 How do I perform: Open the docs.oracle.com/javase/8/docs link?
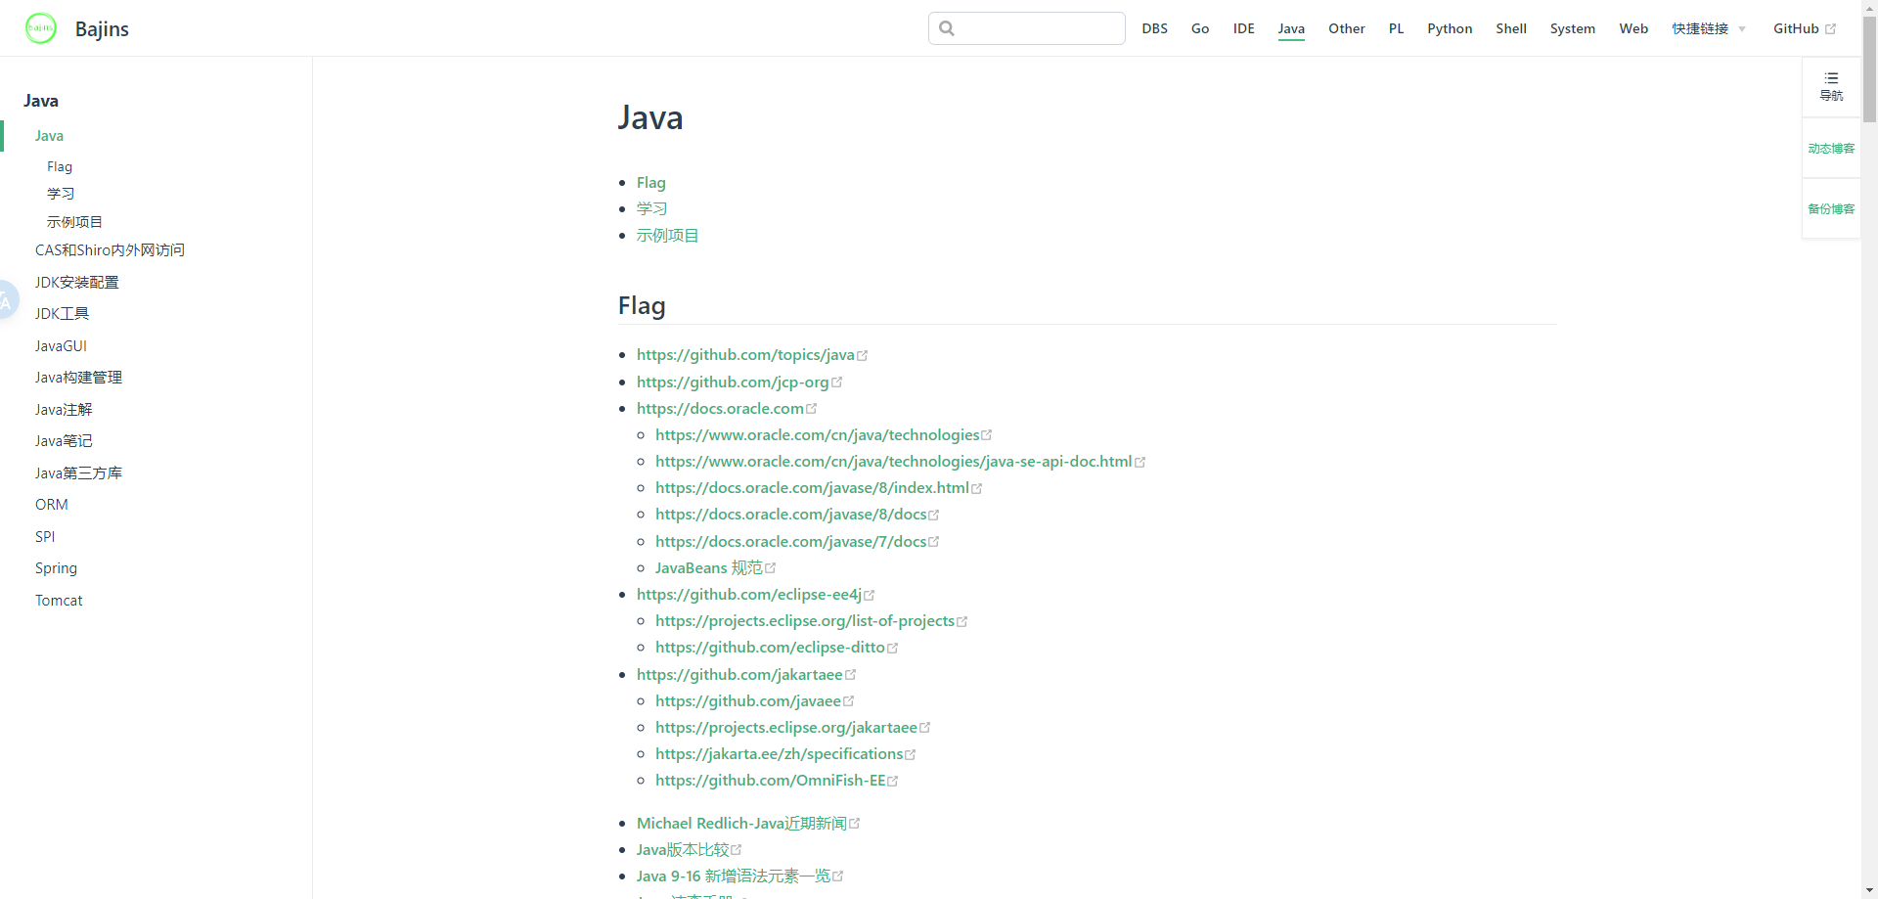pyautogui.click(x=790, y=515)
